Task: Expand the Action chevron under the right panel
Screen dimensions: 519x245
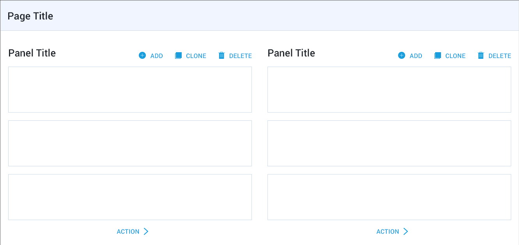Action: tap(406, 231)
